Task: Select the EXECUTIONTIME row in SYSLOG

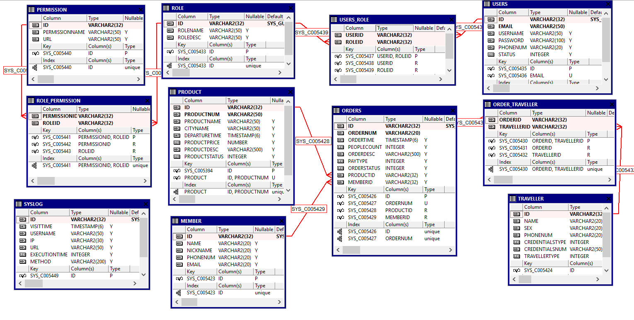Action: 78,255
